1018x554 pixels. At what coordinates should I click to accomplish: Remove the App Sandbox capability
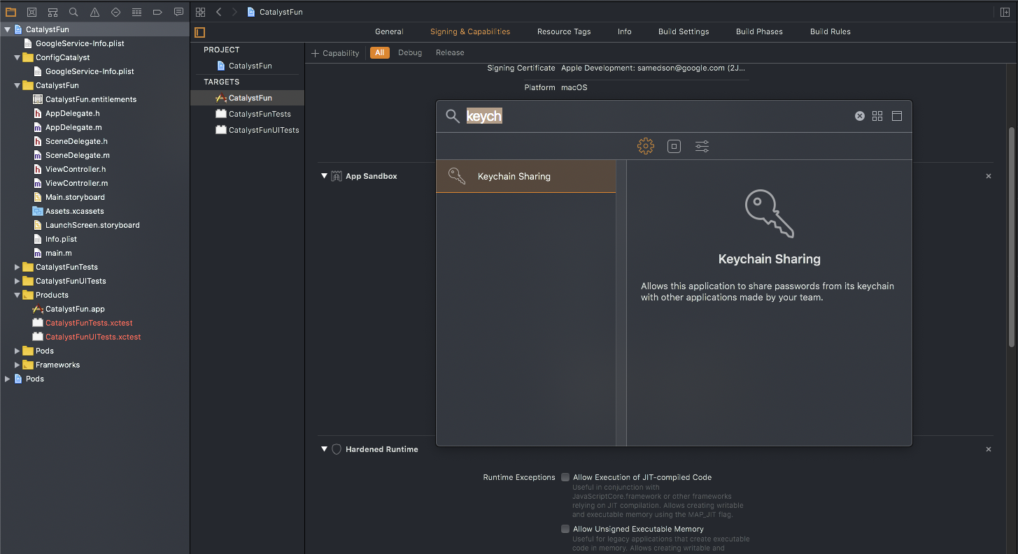pos(989,176)
